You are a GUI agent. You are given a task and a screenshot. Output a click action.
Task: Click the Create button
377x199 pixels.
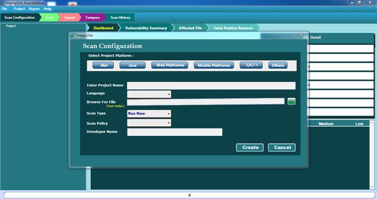(x=250, y=147)
